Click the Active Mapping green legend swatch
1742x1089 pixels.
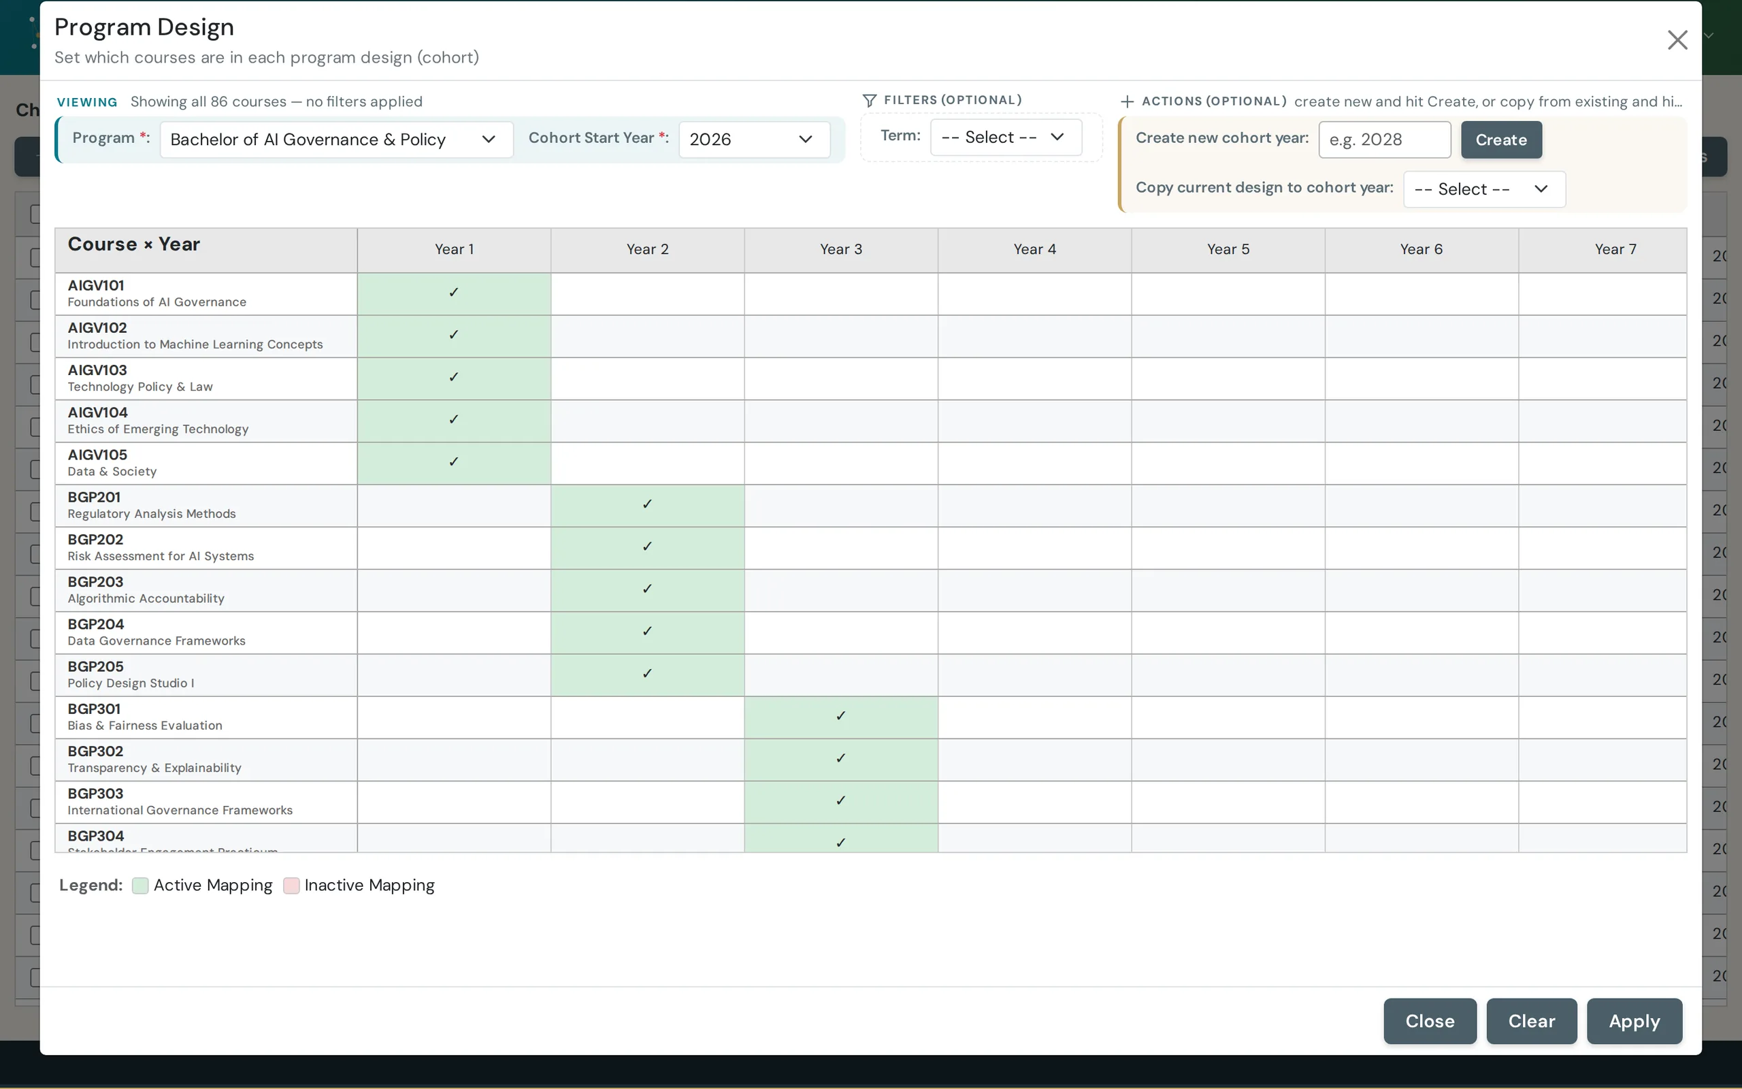(x=140, y=886)
